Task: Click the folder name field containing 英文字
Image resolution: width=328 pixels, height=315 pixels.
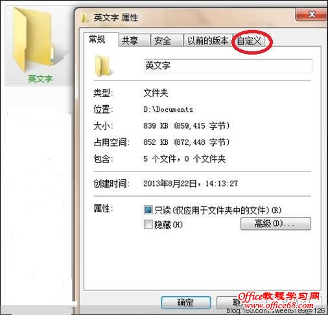Action: coord(228,66)
